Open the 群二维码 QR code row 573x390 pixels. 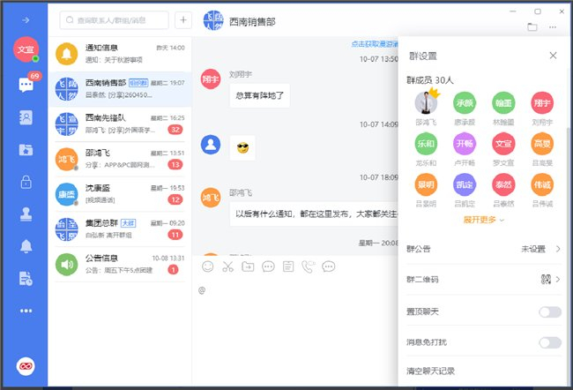[484, 280]
